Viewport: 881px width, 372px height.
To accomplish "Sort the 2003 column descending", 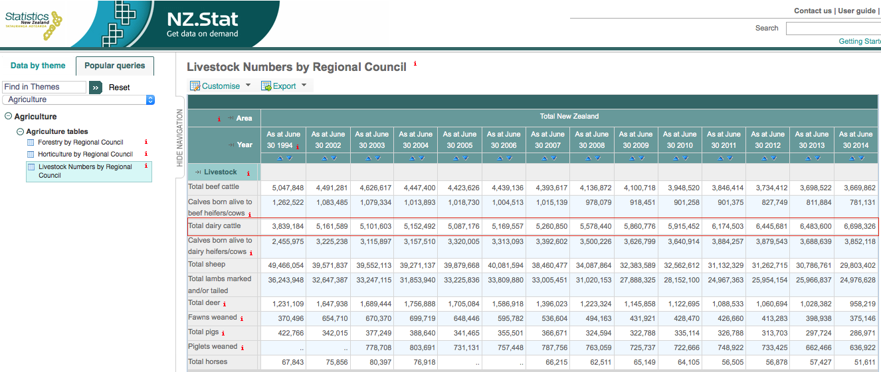I will click(x=378, y=158).
